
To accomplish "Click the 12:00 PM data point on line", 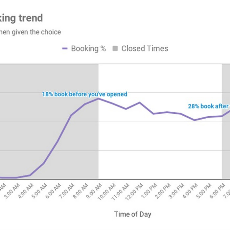I will coord(140,103).
